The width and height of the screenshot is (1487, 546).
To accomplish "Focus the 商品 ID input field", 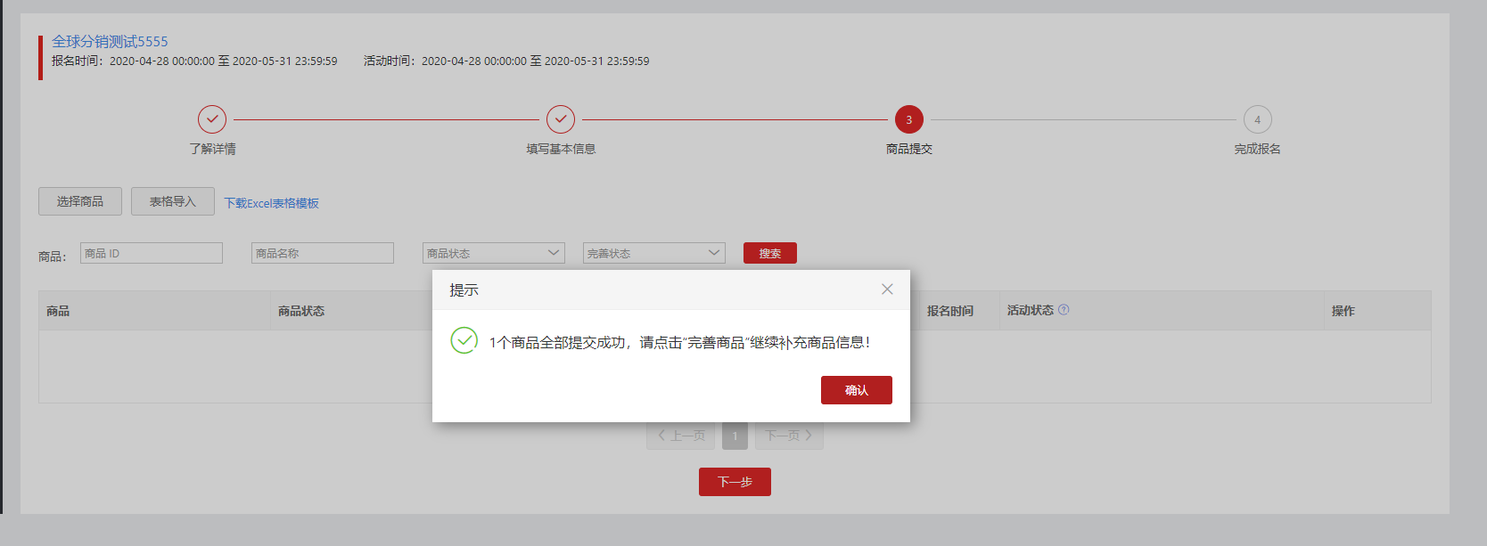I will 151,253.
